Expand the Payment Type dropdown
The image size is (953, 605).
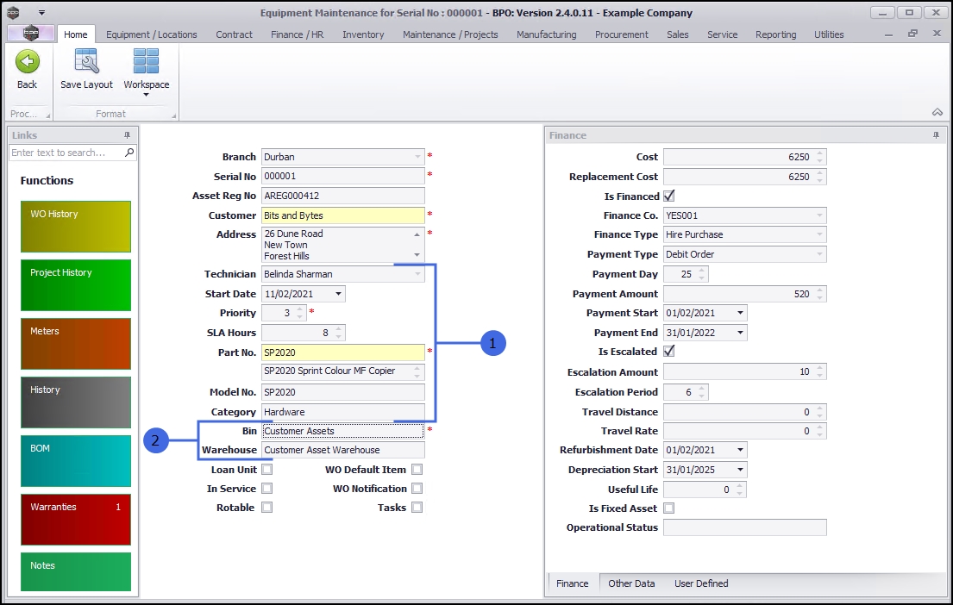[819, 254]
